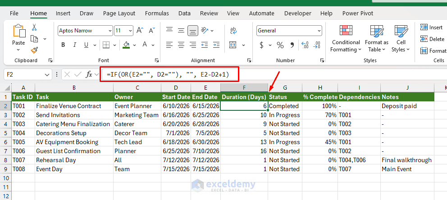
Task: Select the Format Painter brush
Action: pos(34,50)
